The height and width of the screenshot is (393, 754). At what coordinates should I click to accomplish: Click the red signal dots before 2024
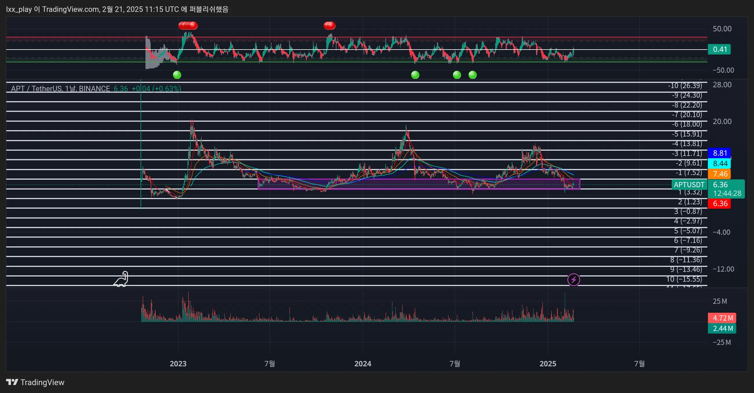[329, 26]
